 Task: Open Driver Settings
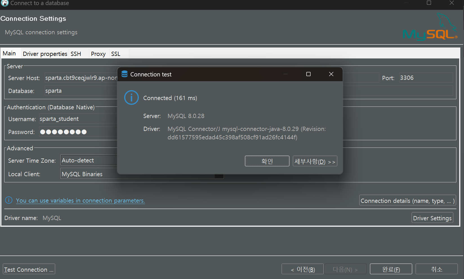tap(432, 218)
